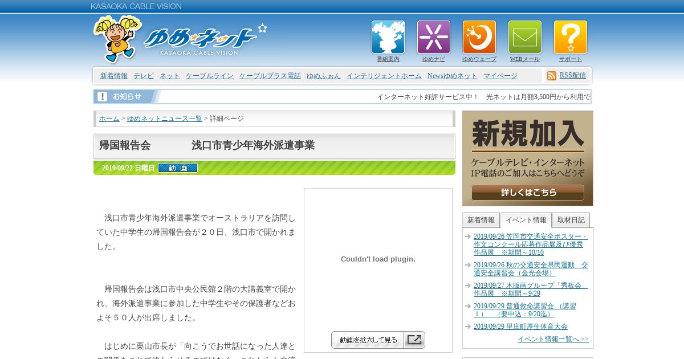Switch to 新着情報 sidebar tab
Screen dimensions: 684x359
pyautogui.click(x=481, y=220)
